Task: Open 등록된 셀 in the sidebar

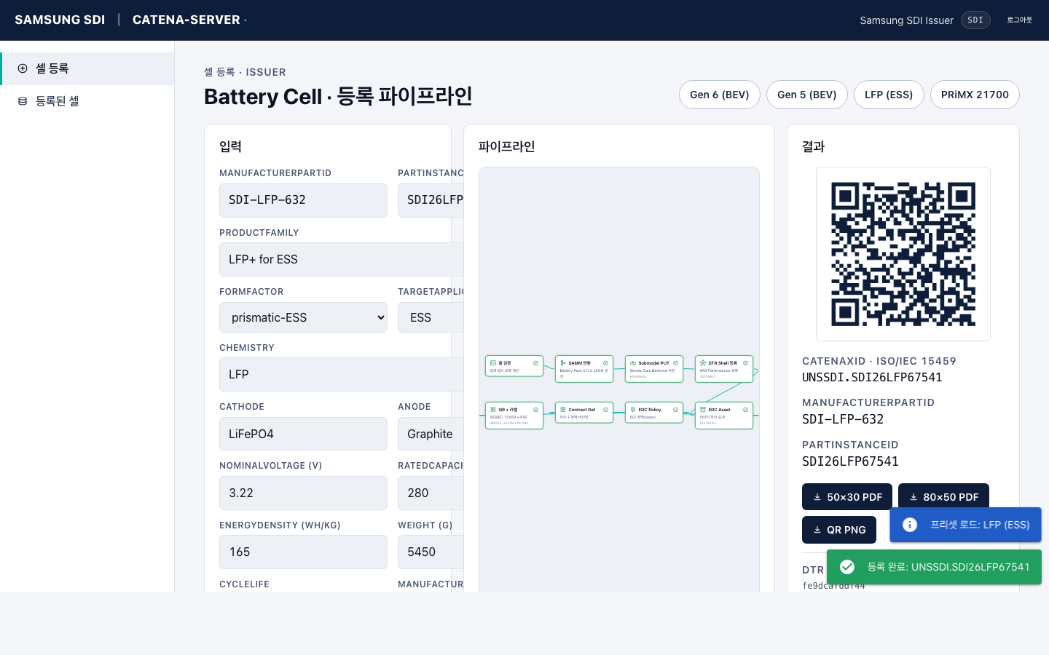Action: 58,101
